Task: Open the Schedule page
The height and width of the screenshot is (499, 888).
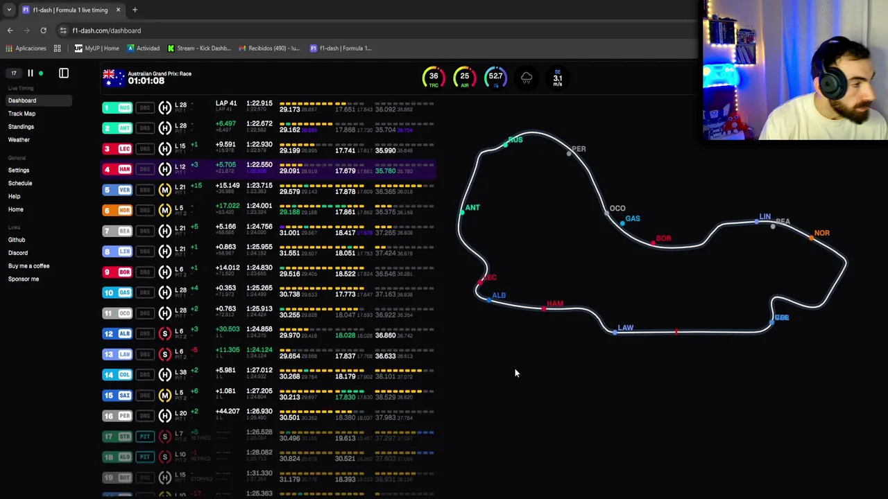Action: (20, 184)
